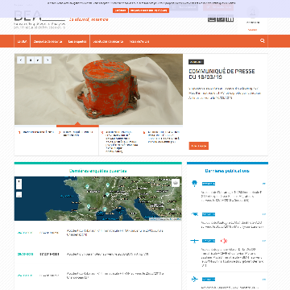The width and height of the screenshot is (290, 290).
Task: Select slide two in the carousel list
Action: point(77,134)
